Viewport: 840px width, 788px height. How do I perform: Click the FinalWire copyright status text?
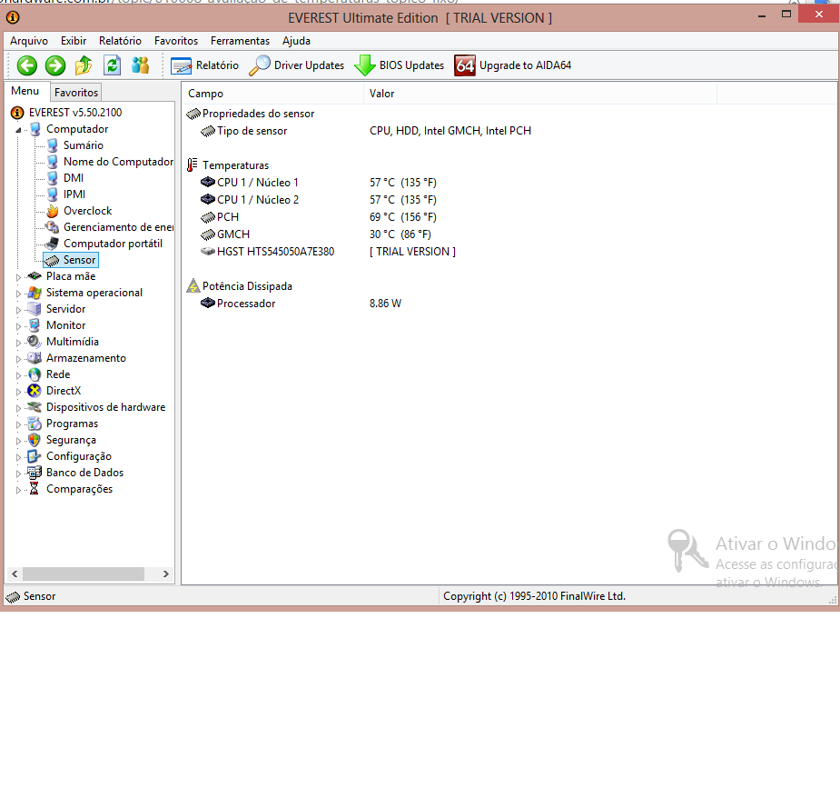tap(534, 596)
